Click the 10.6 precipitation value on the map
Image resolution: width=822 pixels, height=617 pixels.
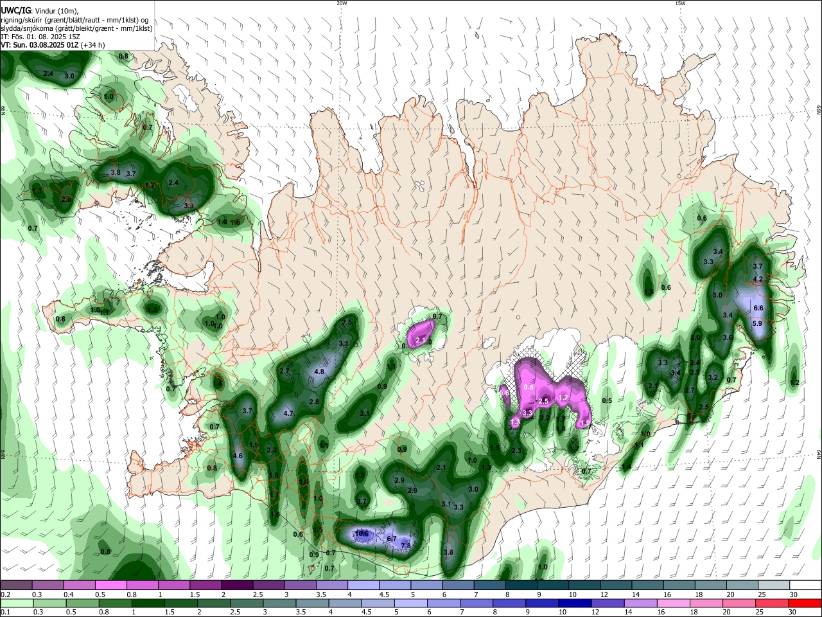click(x=362, y=533)
